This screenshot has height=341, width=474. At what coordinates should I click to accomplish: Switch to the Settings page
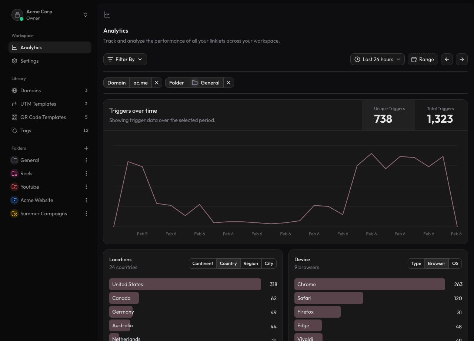tap(29, 60)
